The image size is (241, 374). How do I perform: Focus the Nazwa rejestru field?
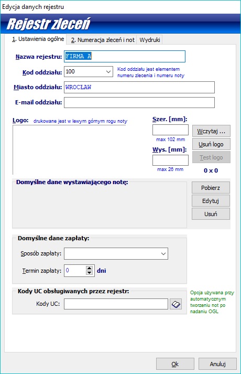coord(125,56)
